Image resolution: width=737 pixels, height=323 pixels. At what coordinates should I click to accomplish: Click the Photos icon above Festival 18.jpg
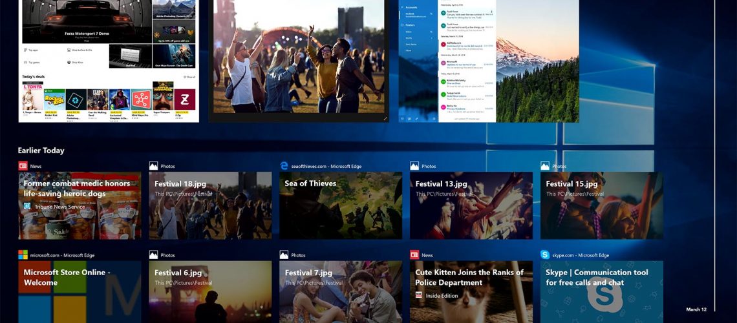[x=153, y=166]
